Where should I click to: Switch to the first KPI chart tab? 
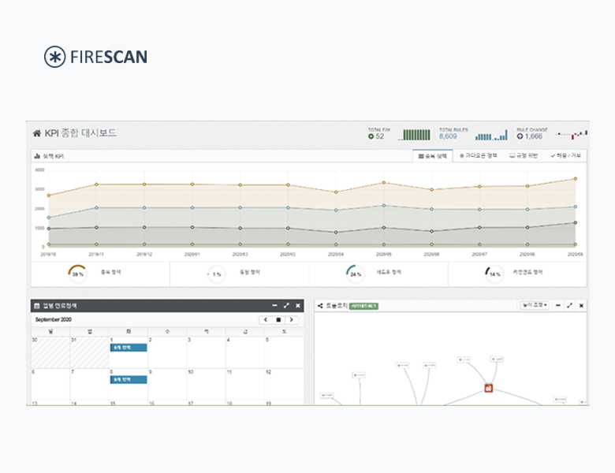point(433,156)
